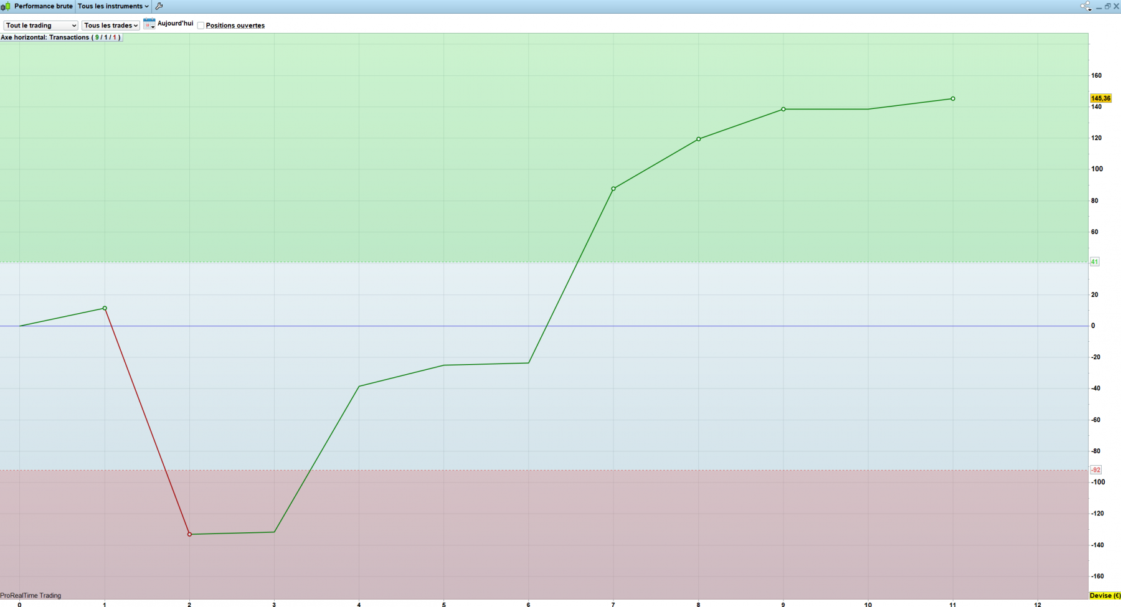
Task: Click the green 41 threshold label
Action: tap(1095, 262)
